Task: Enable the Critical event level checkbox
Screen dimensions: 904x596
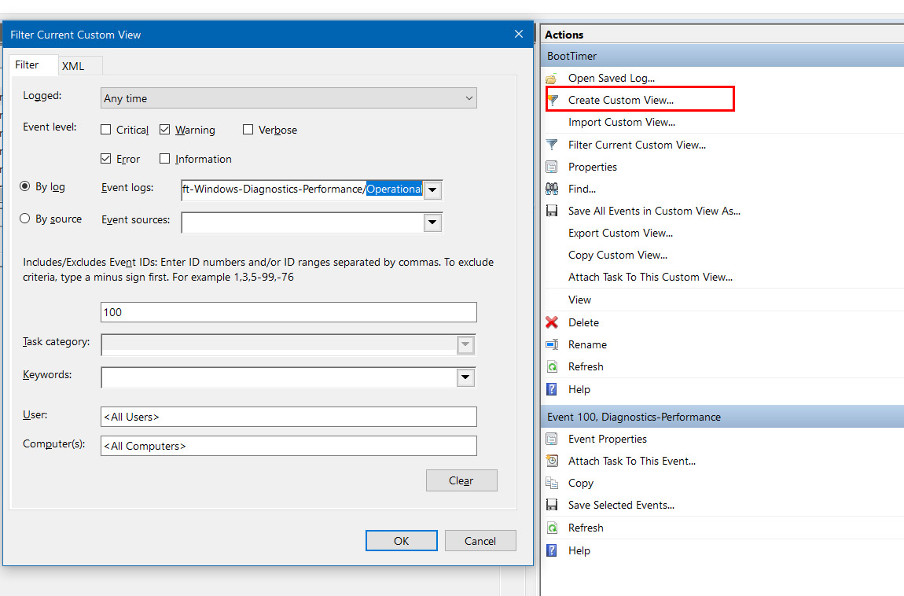Action: click(x=106, y=130)
